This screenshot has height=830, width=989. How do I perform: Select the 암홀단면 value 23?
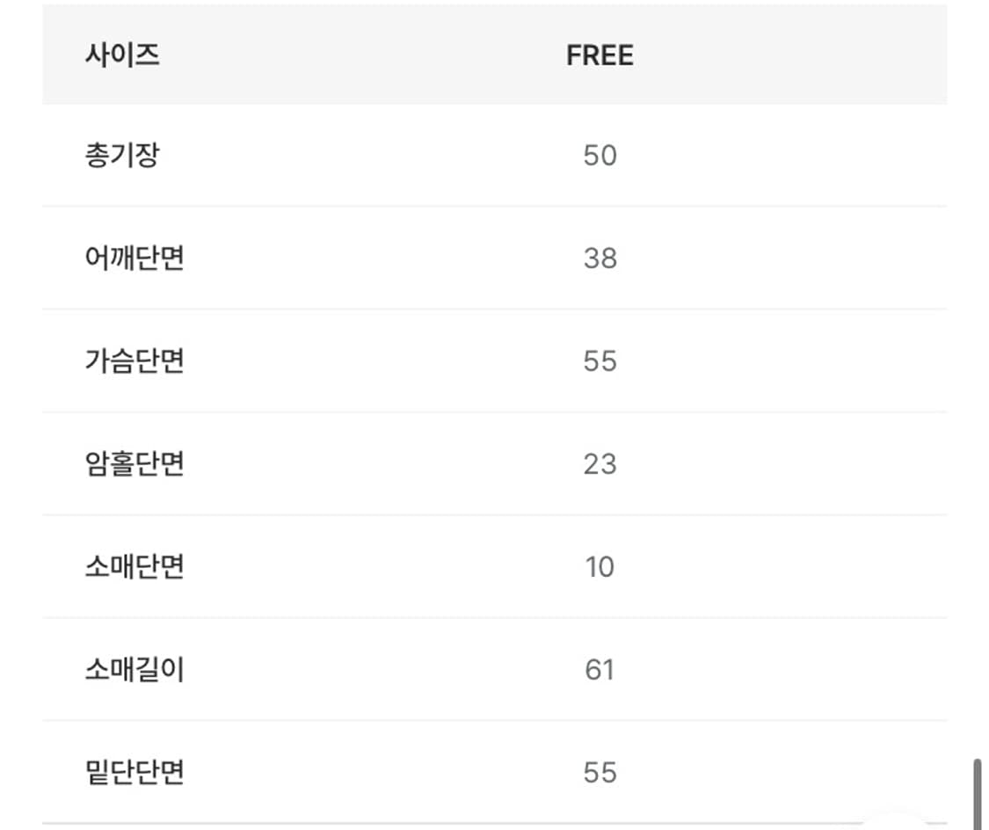[x=600, y=464]
